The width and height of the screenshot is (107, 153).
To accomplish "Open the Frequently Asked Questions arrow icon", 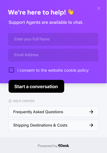I will click(x=91, y=112).
